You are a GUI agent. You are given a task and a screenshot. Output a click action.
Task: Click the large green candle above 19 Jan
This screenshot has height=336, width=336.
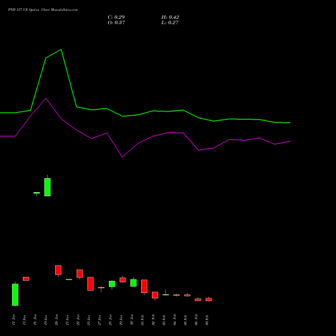point(48,187)
